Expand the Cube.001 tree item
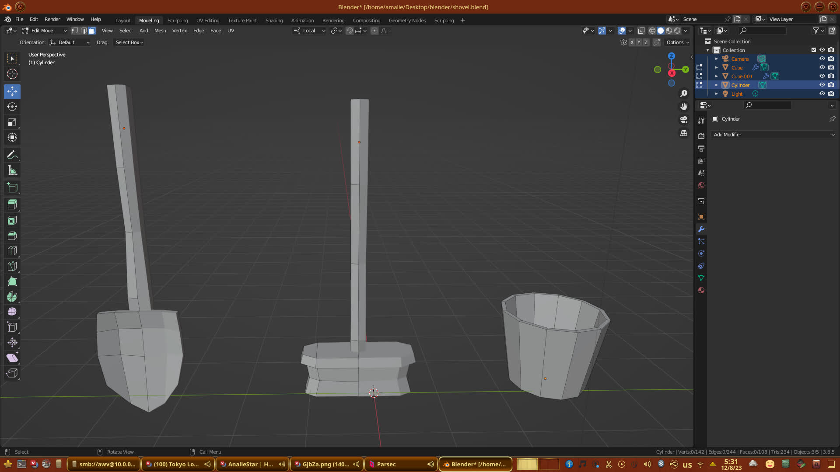Screen dimensions: 840x472 pos(716,76)
